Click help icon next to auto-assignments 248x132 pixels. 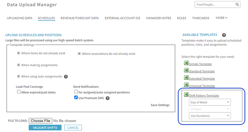click(66, 77)
